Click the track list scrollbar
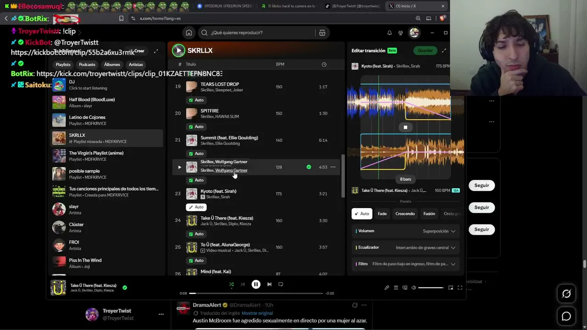The width and height of the screenshot is (587, 330). tap(342, 176)
